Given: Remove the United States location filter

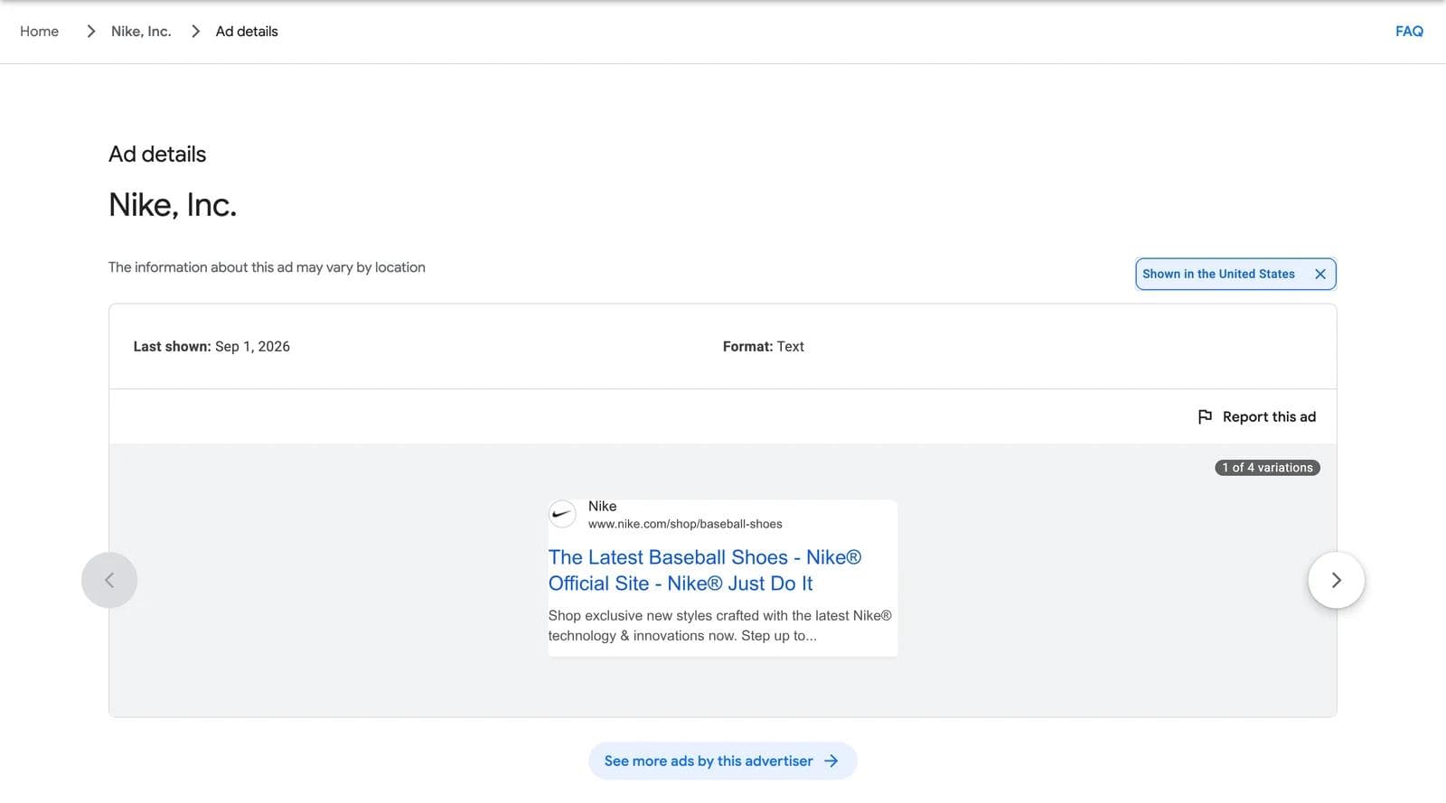Looking at the screenshot, I should [x=1320, y=274].
